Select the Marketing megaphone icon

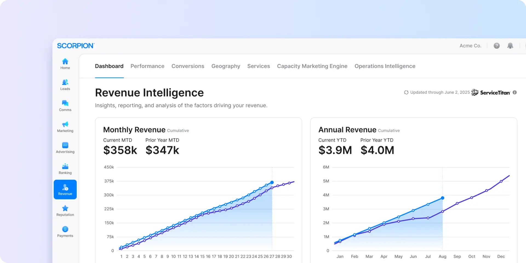coord(65,125)
